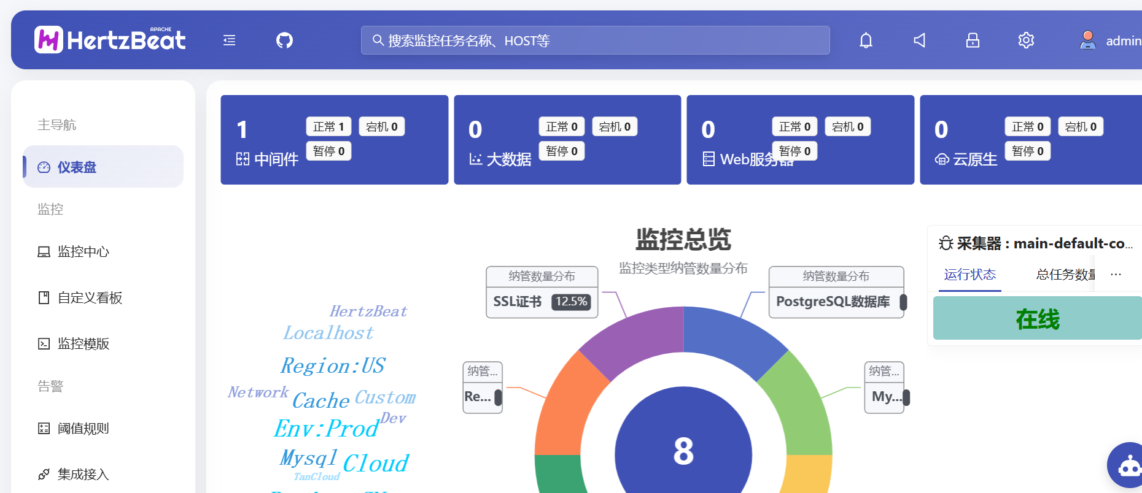Click the 阈值规则 rule icon
The width and height of the screenshot is (1142, 493).
coord(44,428)
